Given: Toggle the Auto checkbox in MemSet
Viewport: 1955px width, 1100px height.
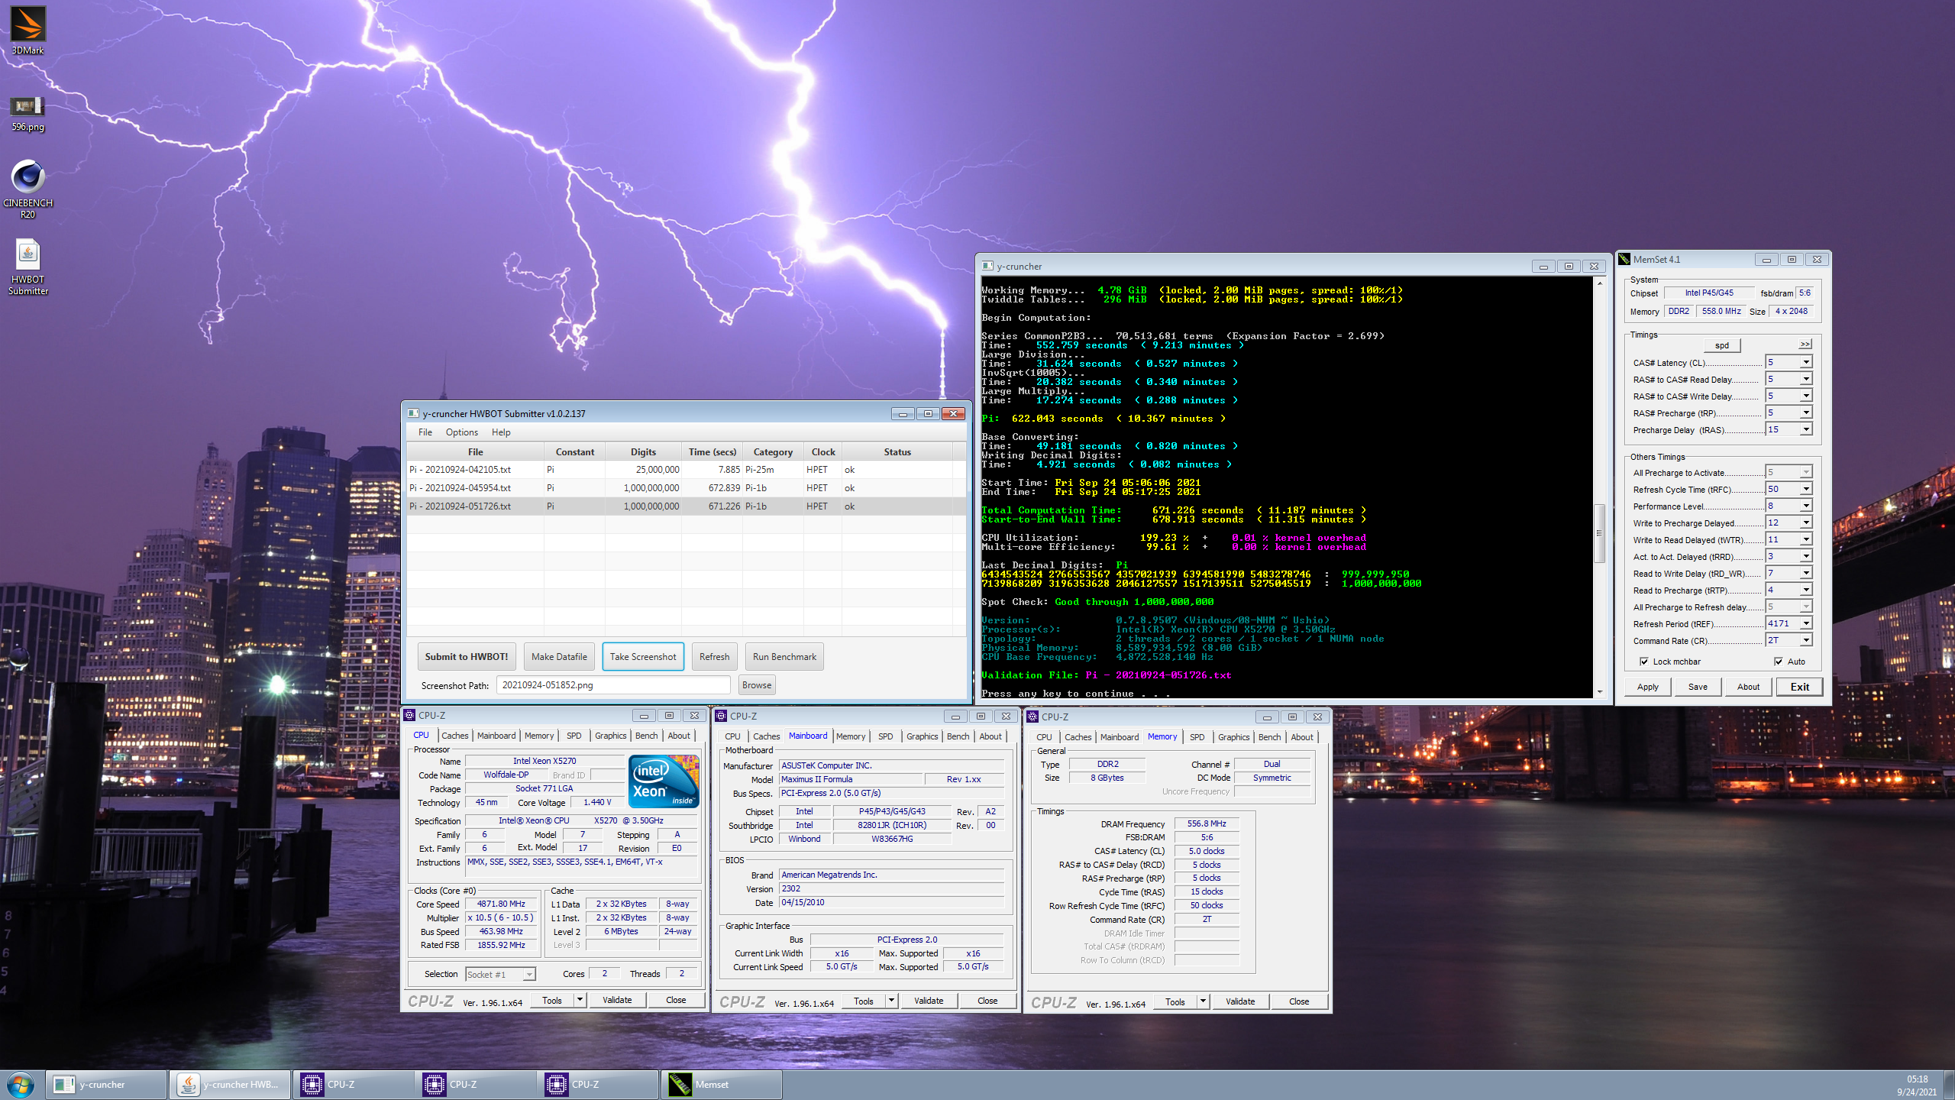Looking at the screenshot, I should (1779, 662).
